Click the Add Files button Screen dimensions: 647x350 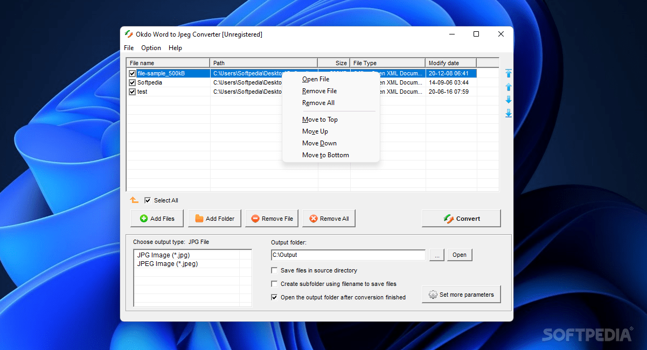pos(157,219)
